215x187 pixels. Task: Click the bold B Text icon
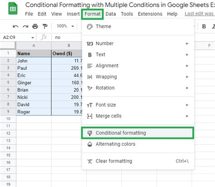point(90,55)
